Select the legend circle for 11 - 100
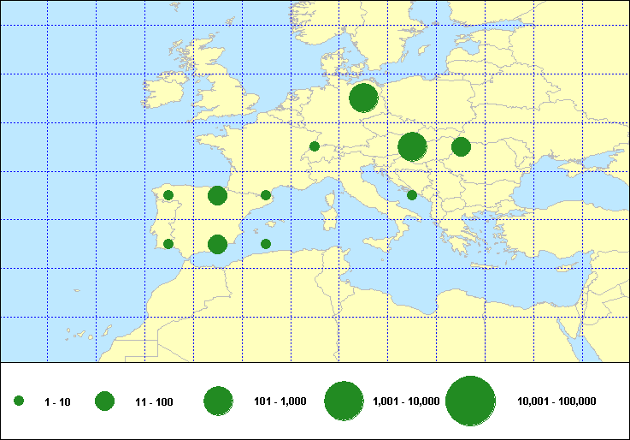The height and width of the screenshot is (440, 630). point(104,401)
